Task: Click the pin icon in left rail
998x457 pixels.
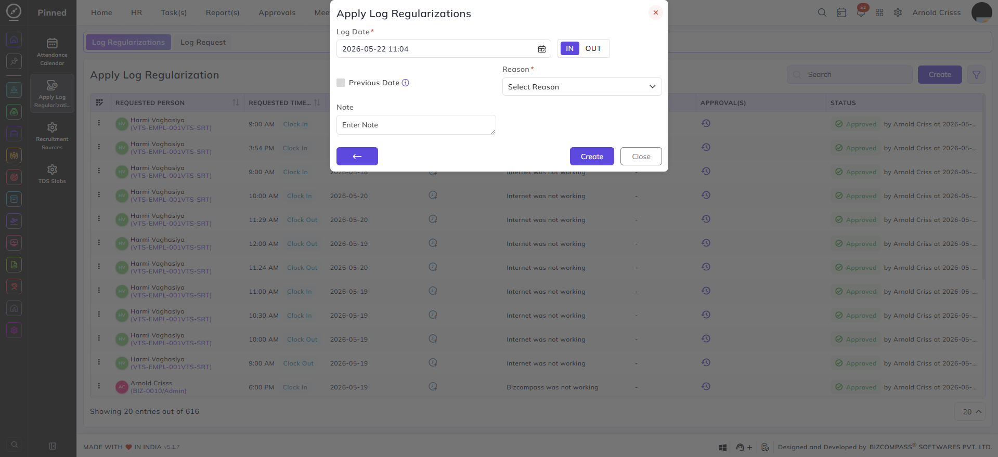Action: 14,61
